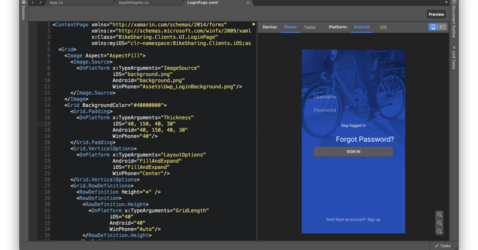Zoom in on the device preview

coord(439,215)
